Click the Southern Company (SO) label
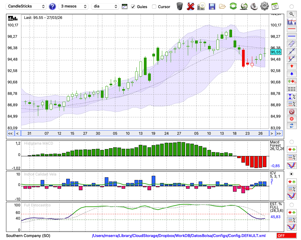 tap(28, 235)
